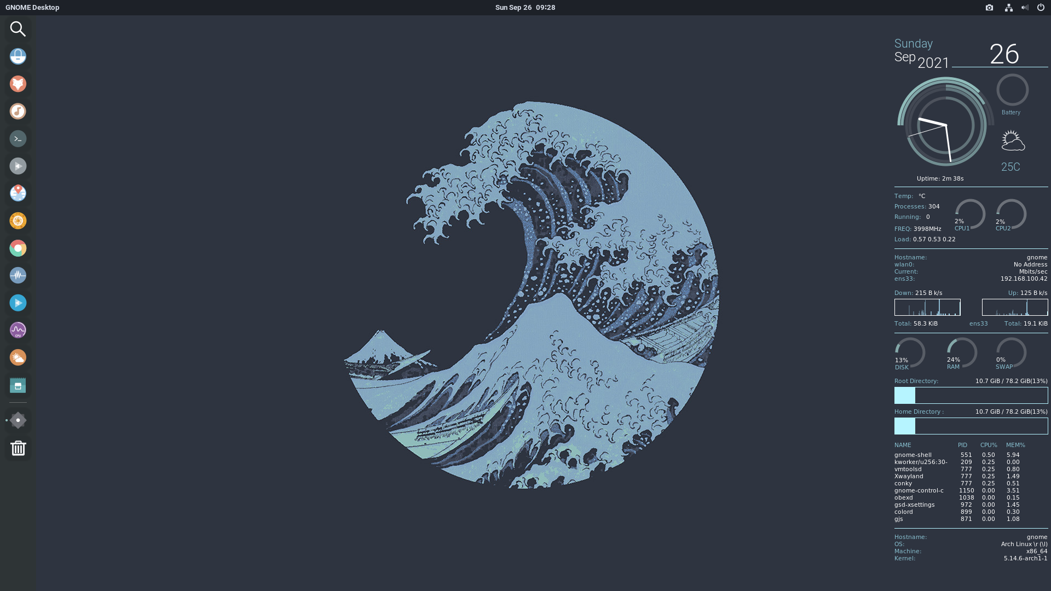Open the Maps app with red pin
This screenshot has height=591, width=1051.
coord(18,193)
